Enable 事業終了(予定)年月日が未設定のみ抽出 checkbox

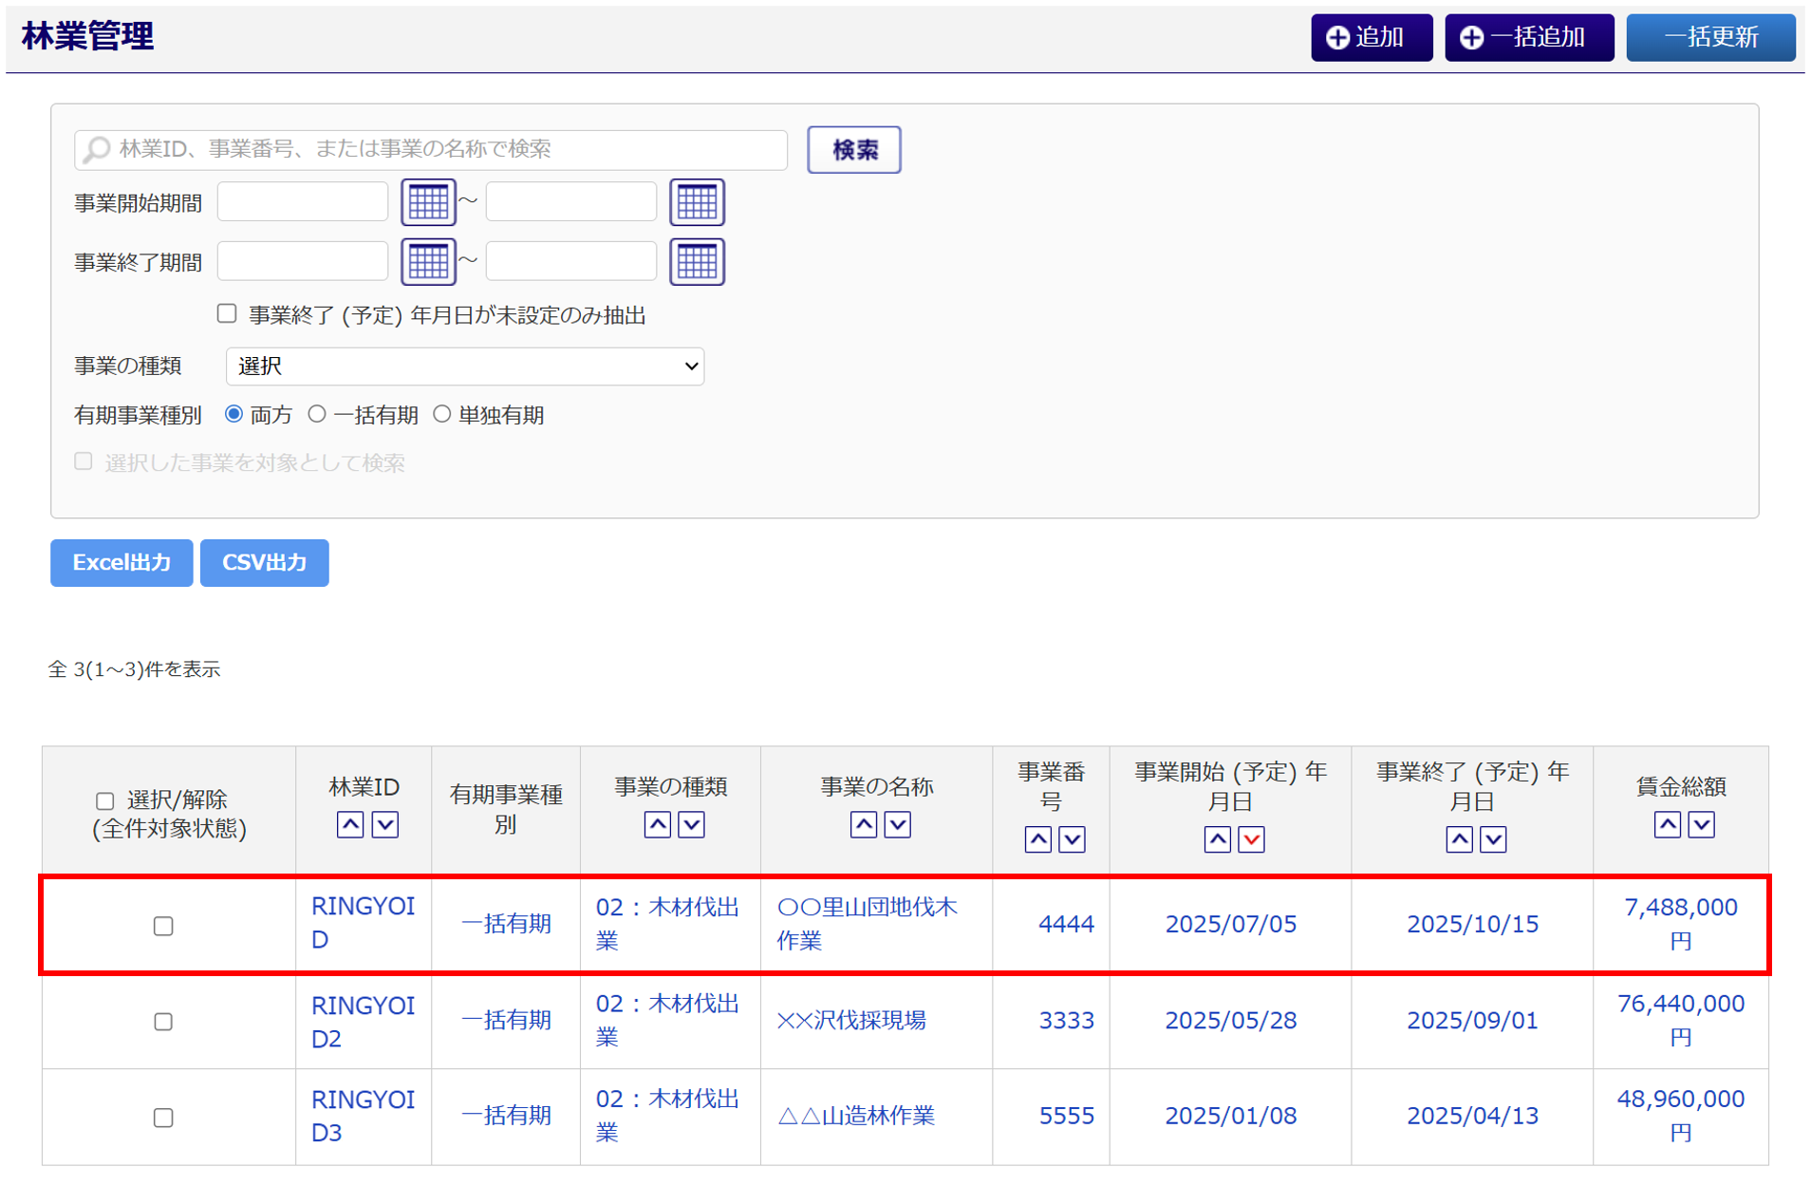tap(227, 314)
